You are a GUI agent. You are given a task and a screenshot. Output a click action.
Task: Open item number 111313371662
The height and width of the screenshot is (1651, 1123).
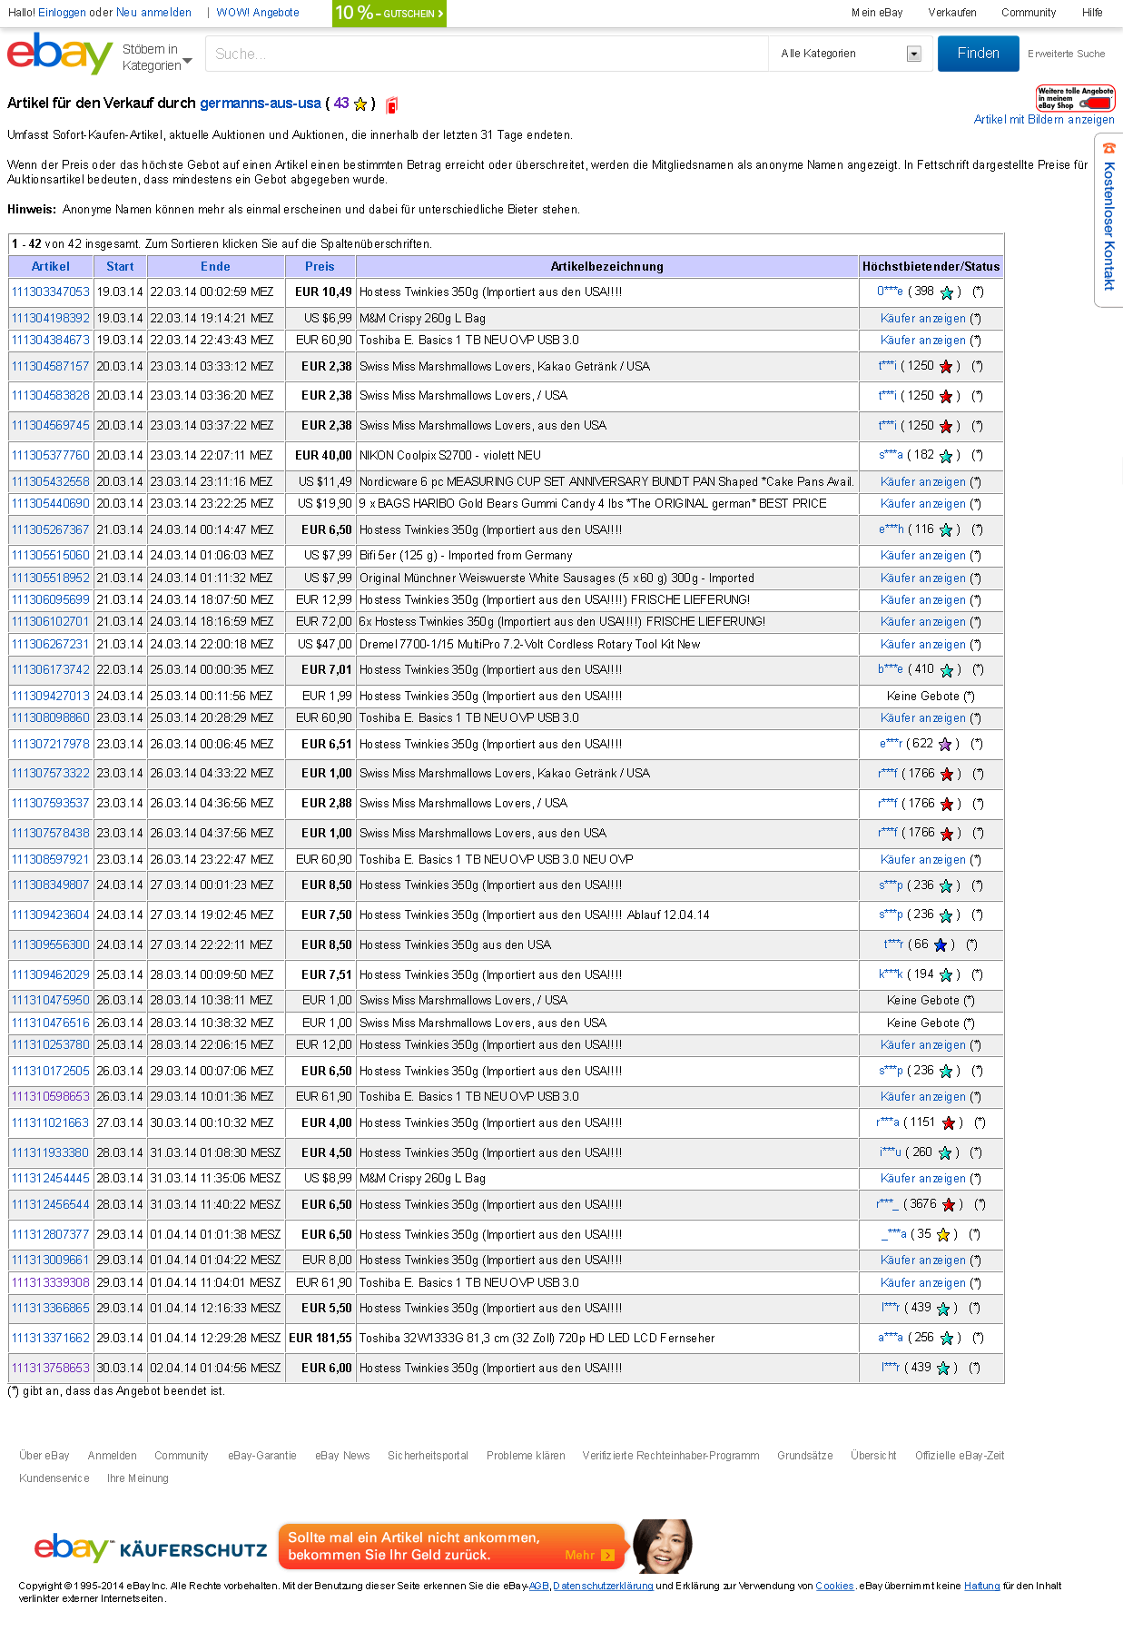click(51, 1339)
